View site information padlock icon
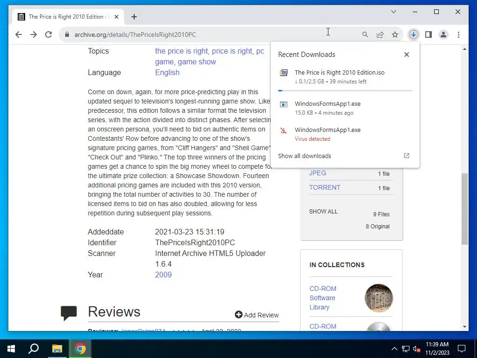Viewport: 477px width, 358px height. [67, 34]
